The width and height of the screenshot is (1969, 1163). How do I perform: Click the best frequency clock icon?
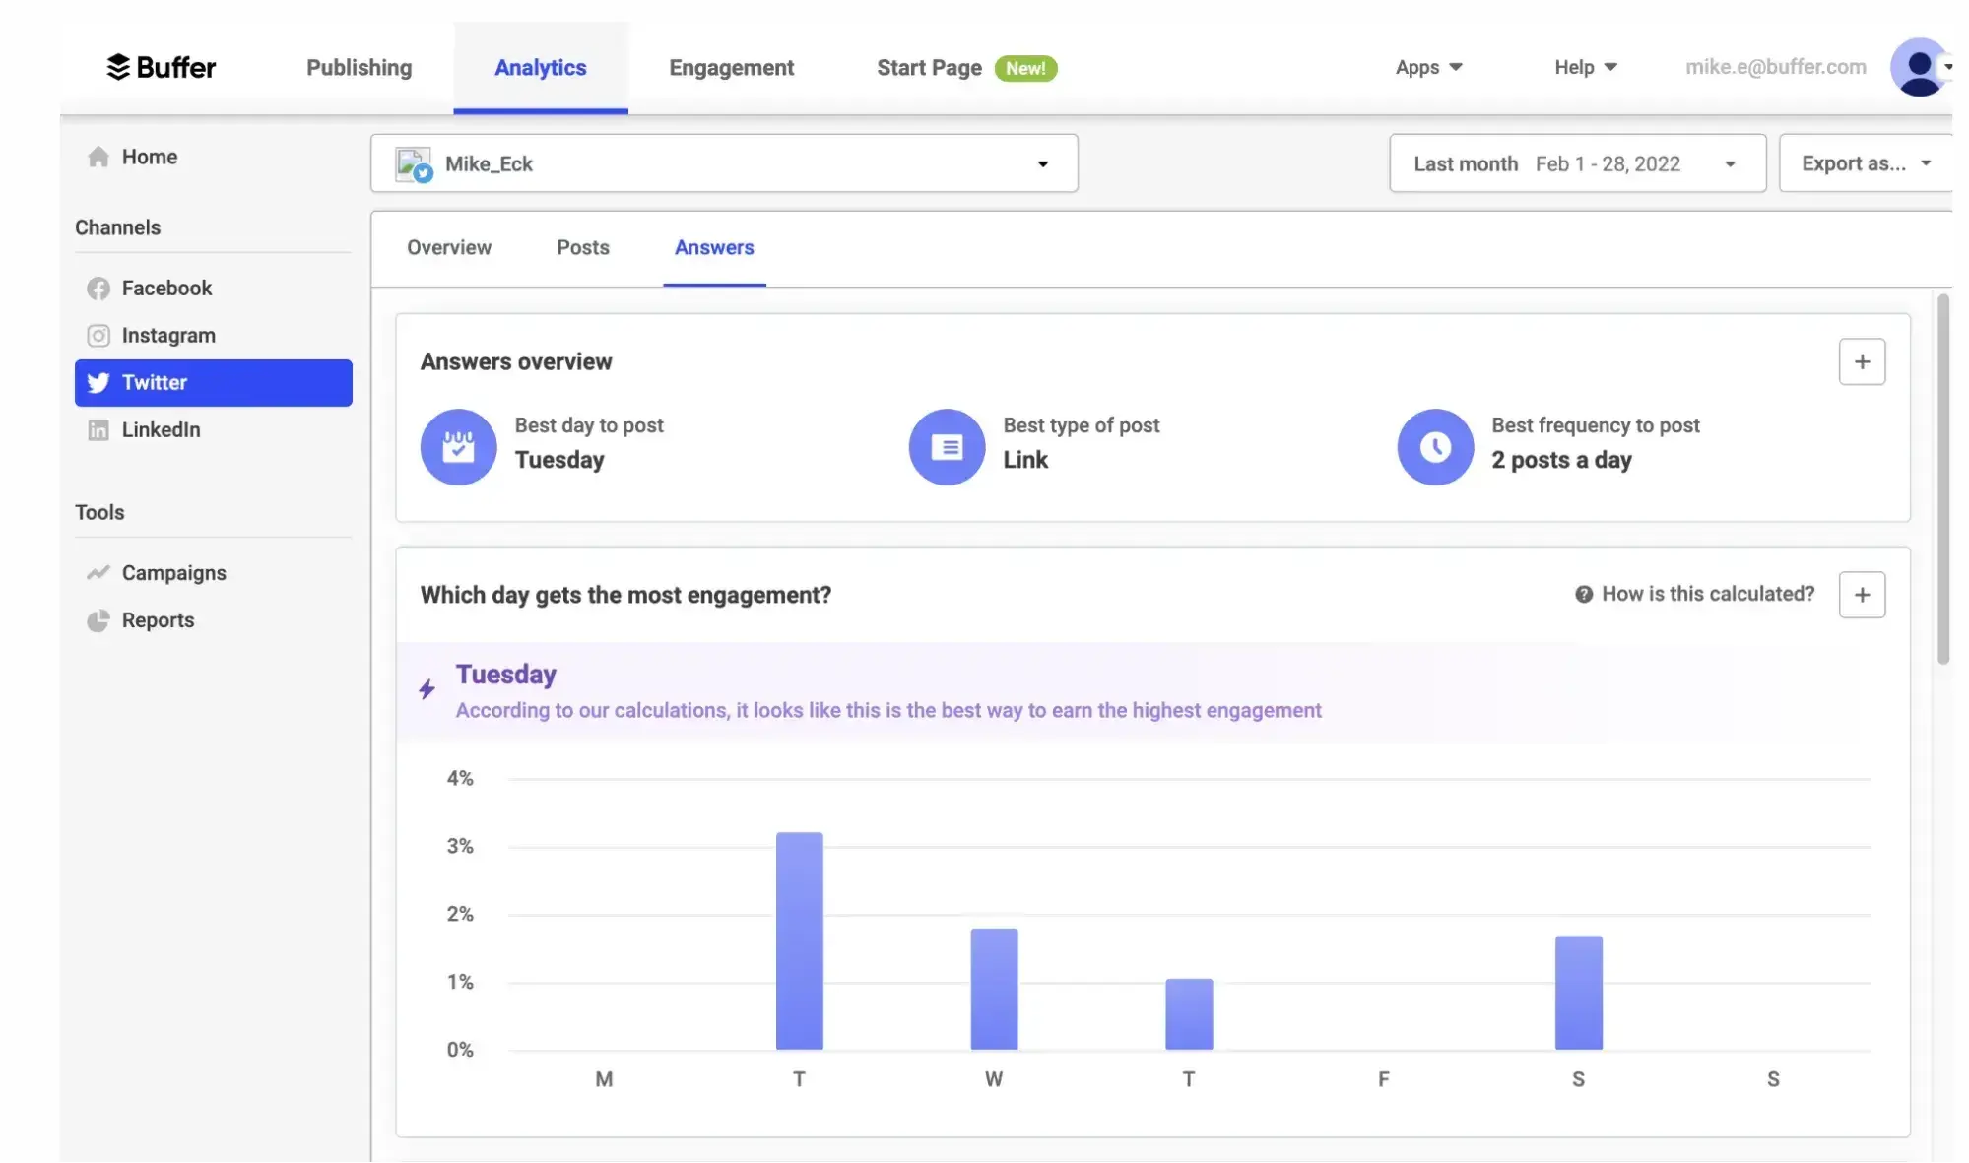point(1435,446)
